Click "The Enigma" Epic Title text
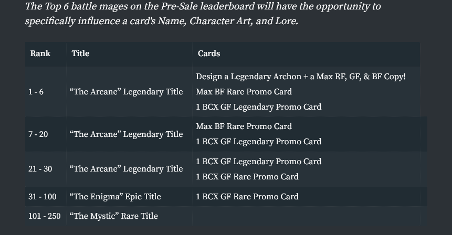The width and height of the screenshot is (452, 235). pyautogui.click(x=115, y=197)
